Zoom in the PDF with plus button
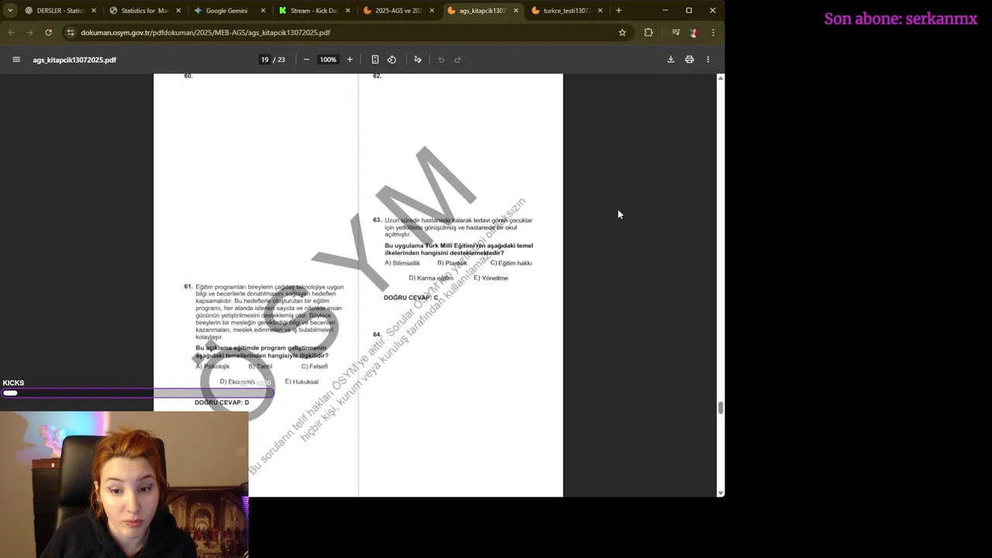 (x=350, y=60)
